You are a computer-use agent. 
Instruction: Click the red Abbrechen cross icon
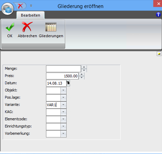click(x=27, y=27)
